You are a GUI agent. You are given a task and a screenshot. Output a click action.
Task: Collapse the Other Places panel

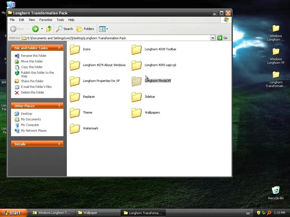tap(59, 106)
